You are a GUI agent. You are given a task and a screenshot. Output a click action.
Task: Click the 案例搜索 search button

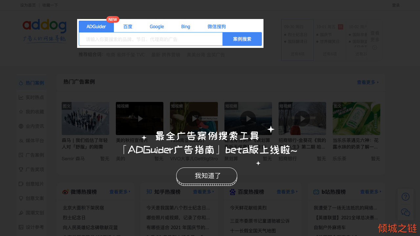(x=242, y=39)
